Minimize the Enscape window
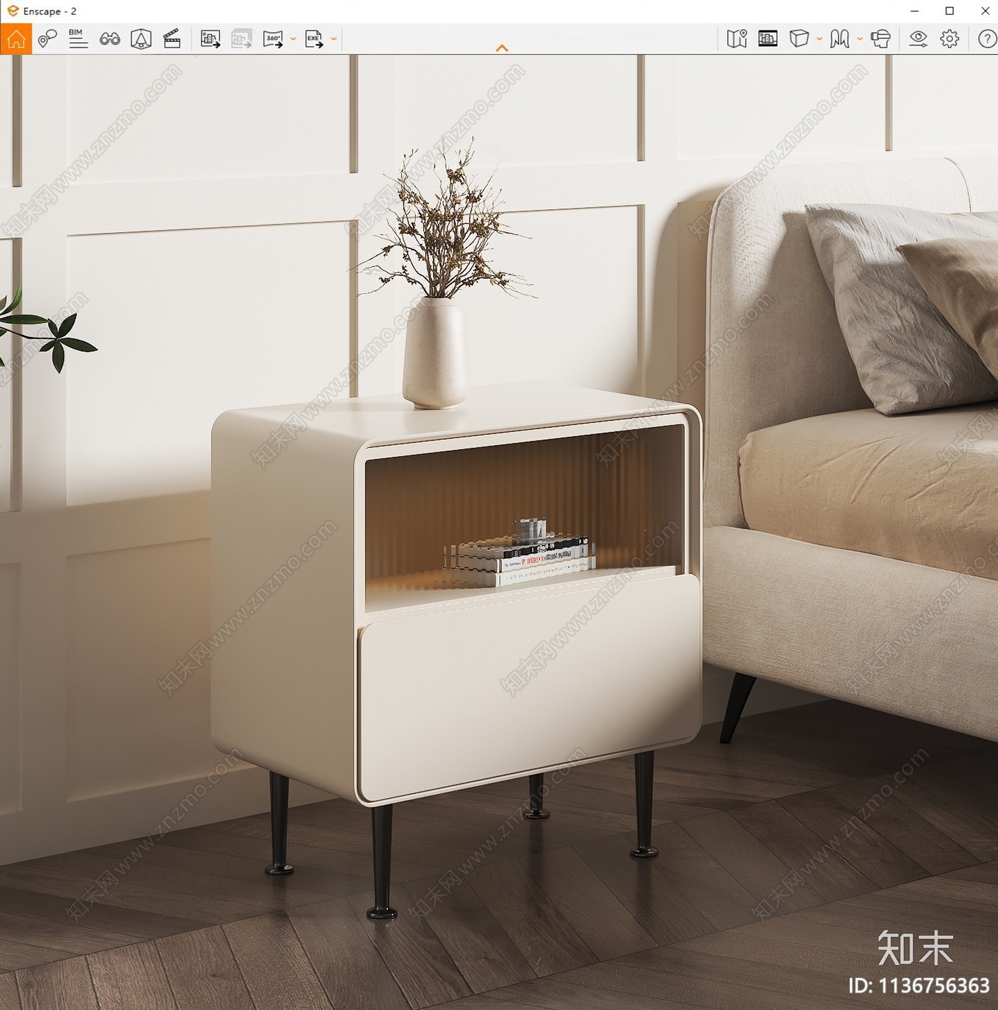 pos(914,11)
